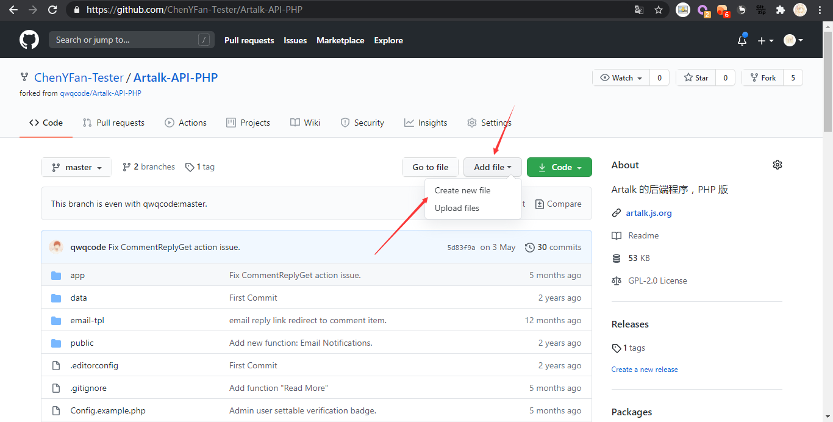Open Issues in top navigation

point(295,40)
